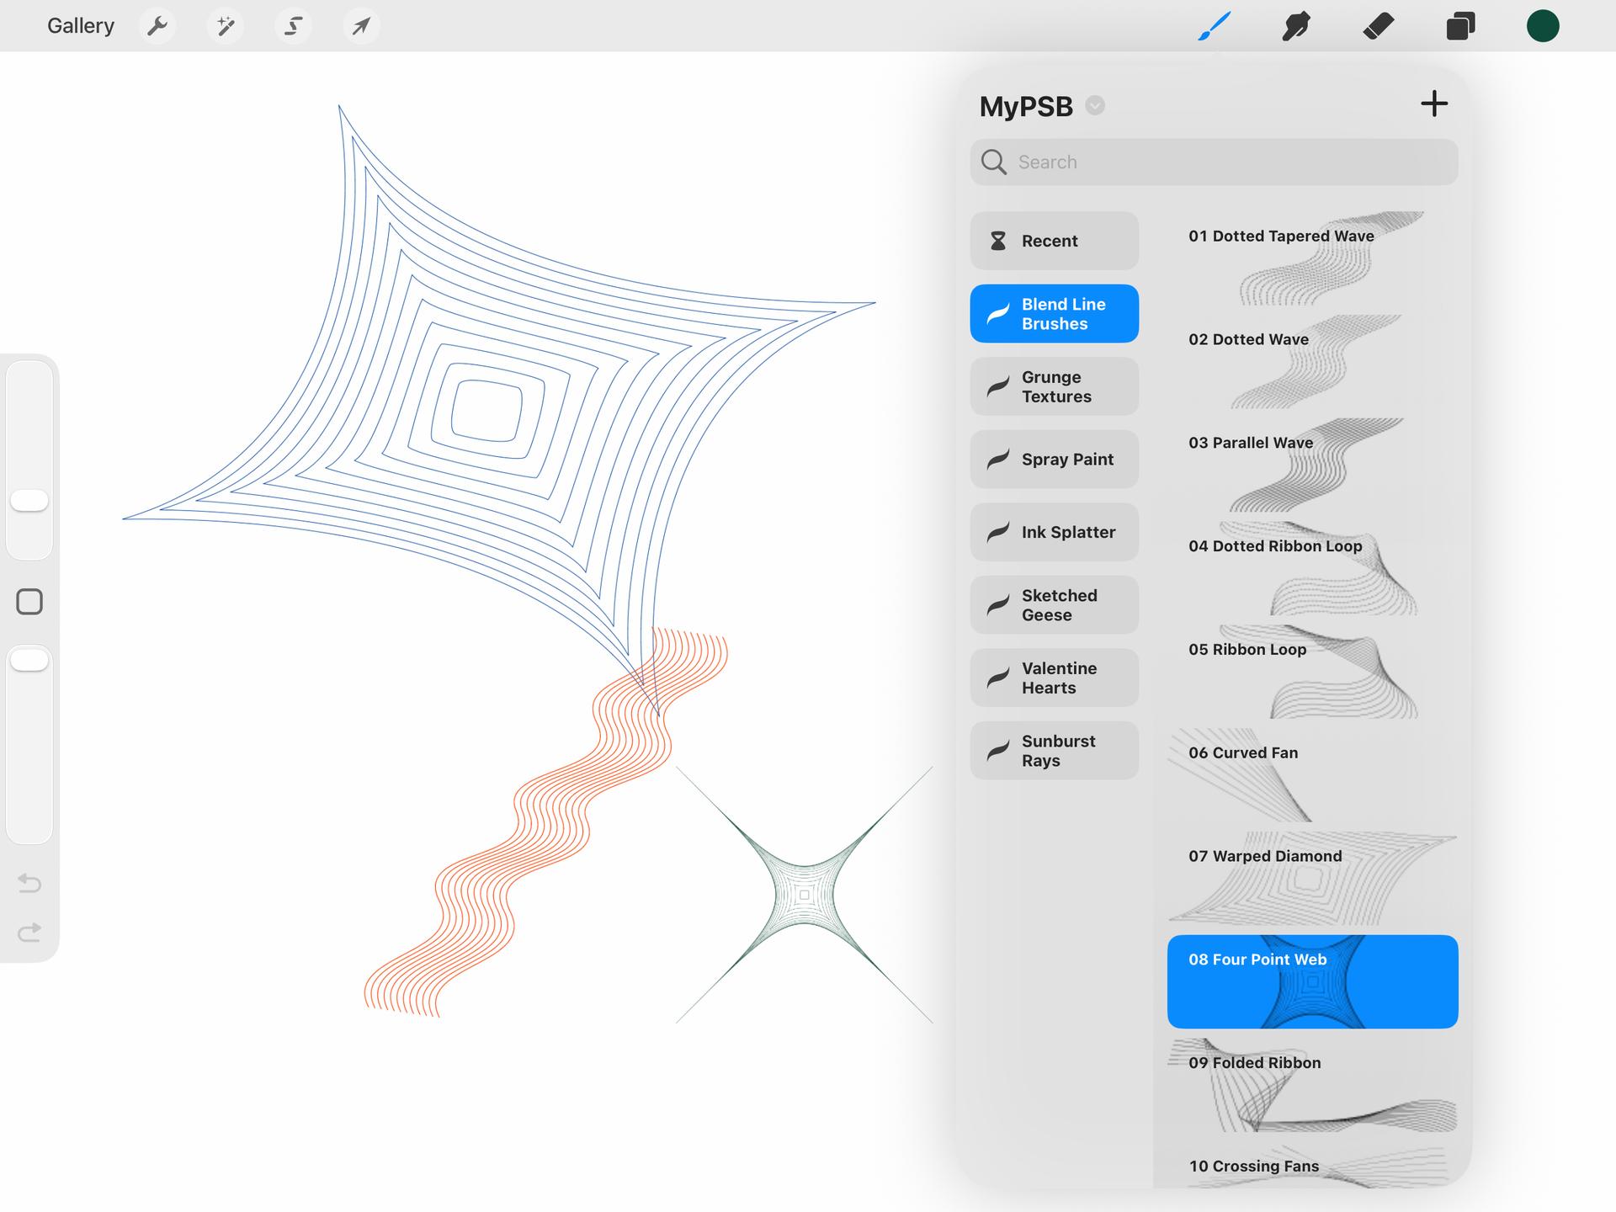Undo the last action

tap(29, 883)
